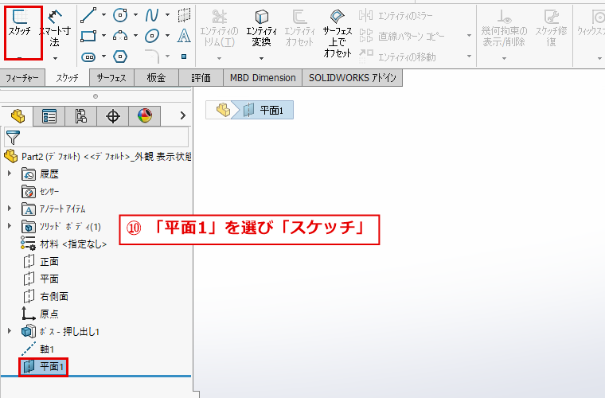Image resolution: width=605 pixels, height=398 pixels.
Task: Open the Spline tool dropdown arrow
Action: pyautogui.click(x=167, y=15)
